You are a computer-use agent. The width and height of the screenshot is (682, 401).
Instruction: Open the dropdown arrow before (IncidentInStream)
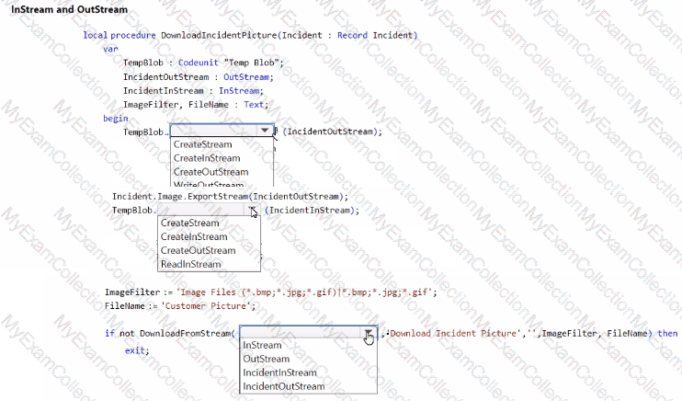[x=253, y=211]
